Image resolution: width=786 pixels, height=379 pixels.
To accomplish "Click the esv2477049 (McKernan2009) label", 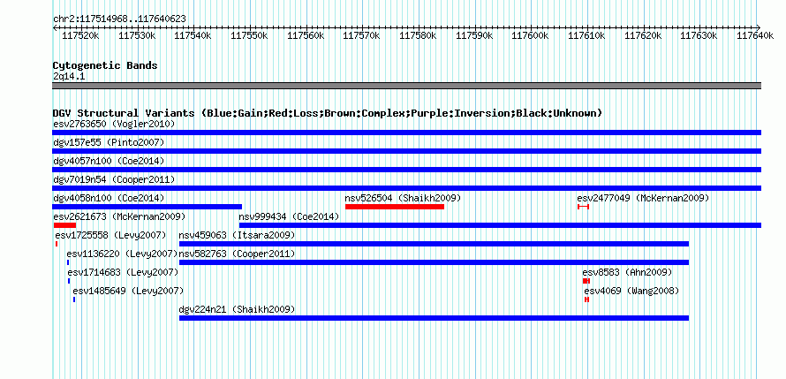I will (x=643, y=198).
